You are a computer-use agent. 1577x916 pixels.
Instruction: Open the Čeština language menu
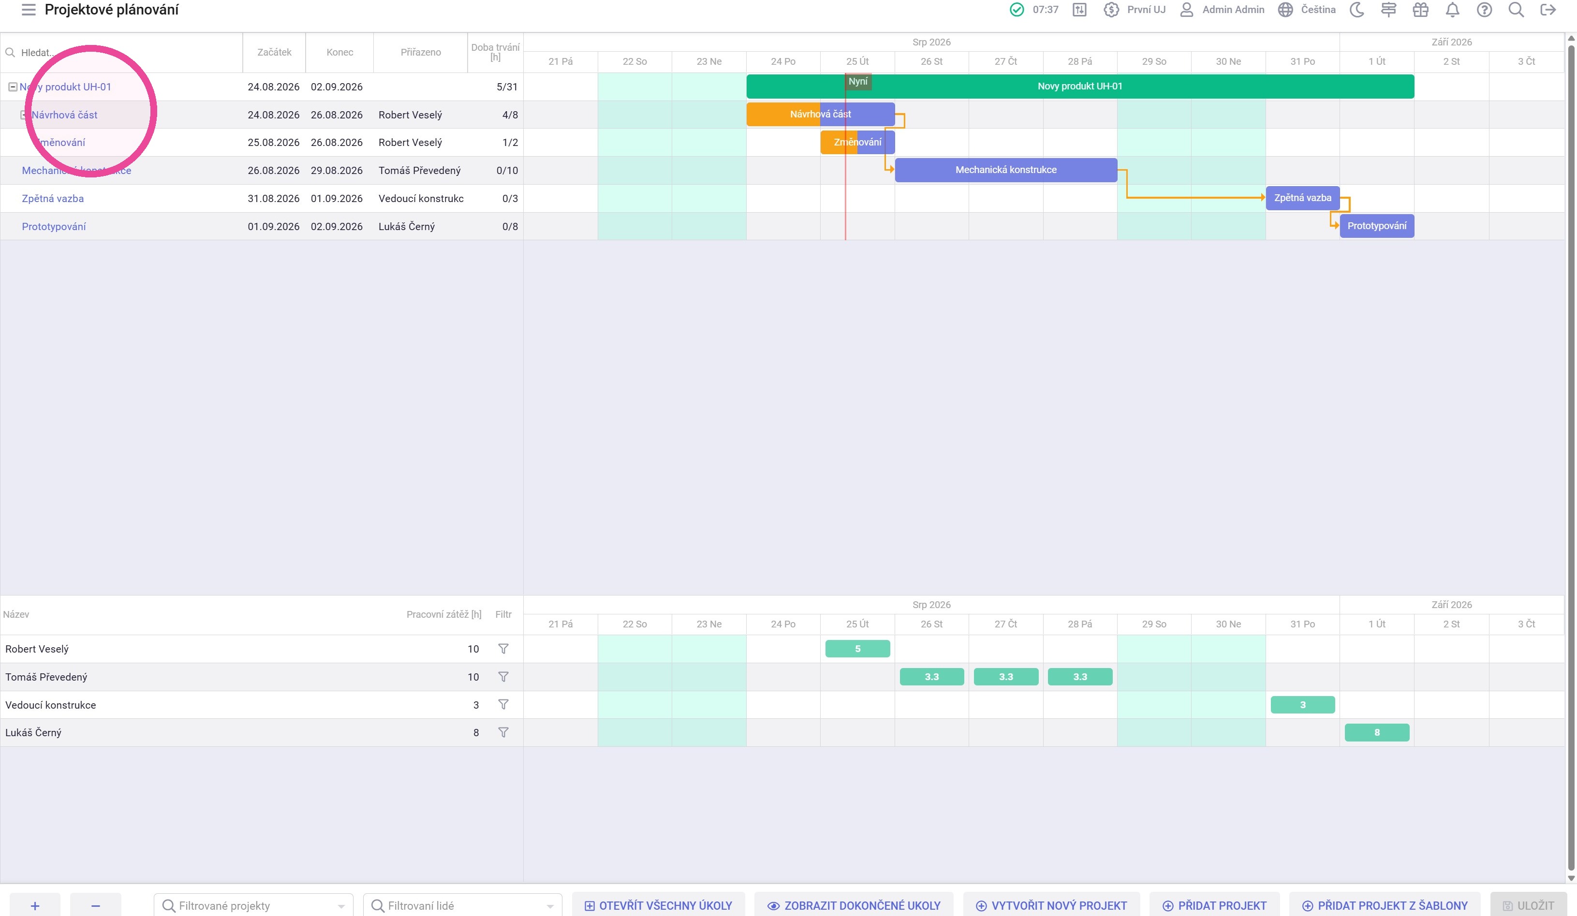tap(1307, 9)
